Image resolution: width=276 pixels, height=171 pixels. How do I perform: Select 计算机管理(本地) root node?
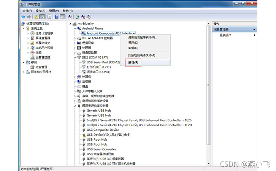point(37,24)
